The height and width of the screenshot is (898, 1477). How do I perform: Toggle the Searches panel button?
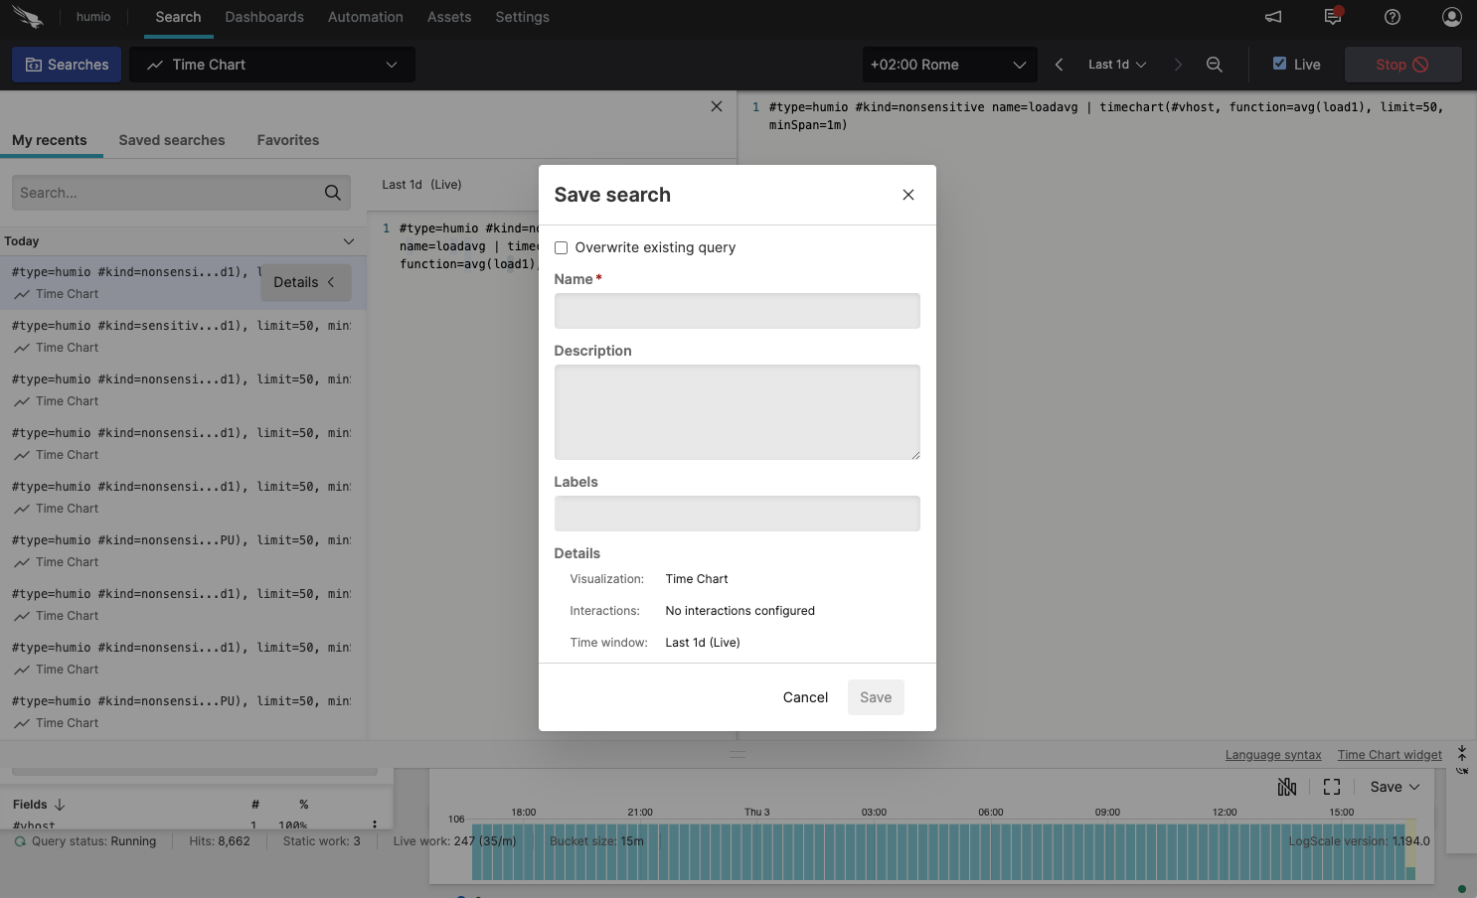coord(66,64)
